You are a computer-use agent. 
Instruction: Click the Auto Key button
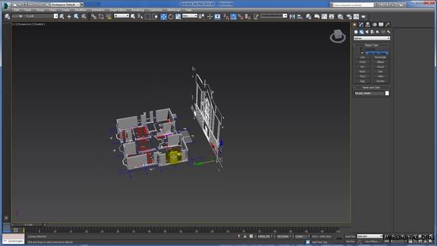350,236
